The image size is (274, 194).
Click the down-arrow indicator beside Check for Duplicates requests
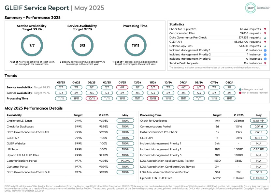[265, 29]
